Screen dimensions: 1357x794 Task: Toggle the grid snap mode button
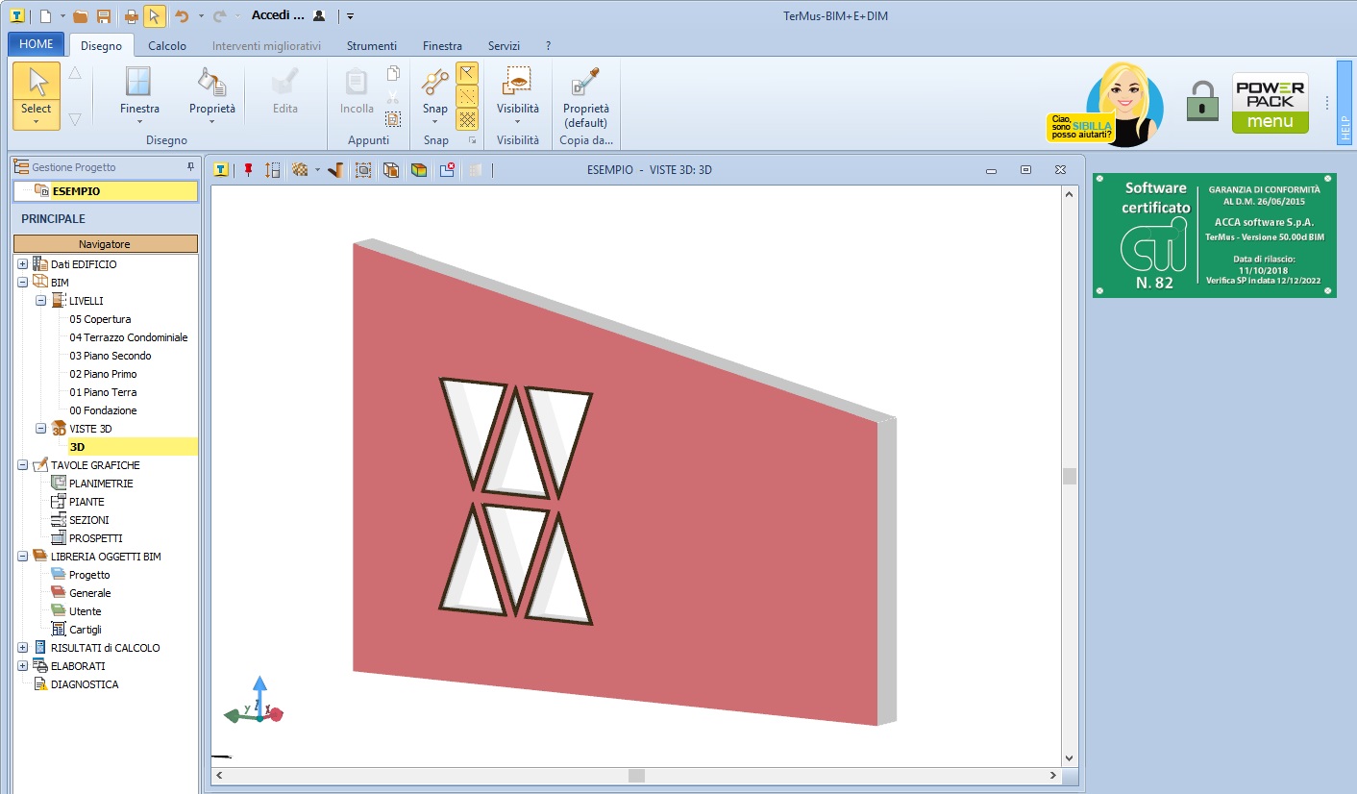(x=467, y=119)
